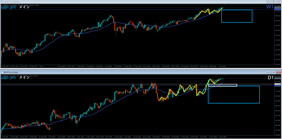Viewport: 282px width, 139px height.
Task: Click the 28 Jul 2024 date on Weekly axis
Action: click(x=118, y=66)
